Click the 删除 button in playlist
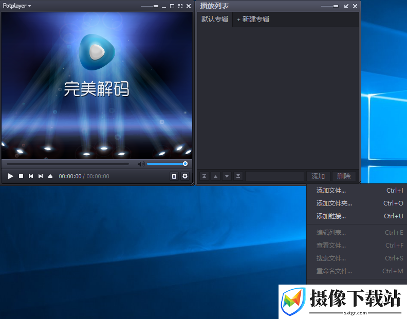407x319 pixels. (x=344, y=176)
